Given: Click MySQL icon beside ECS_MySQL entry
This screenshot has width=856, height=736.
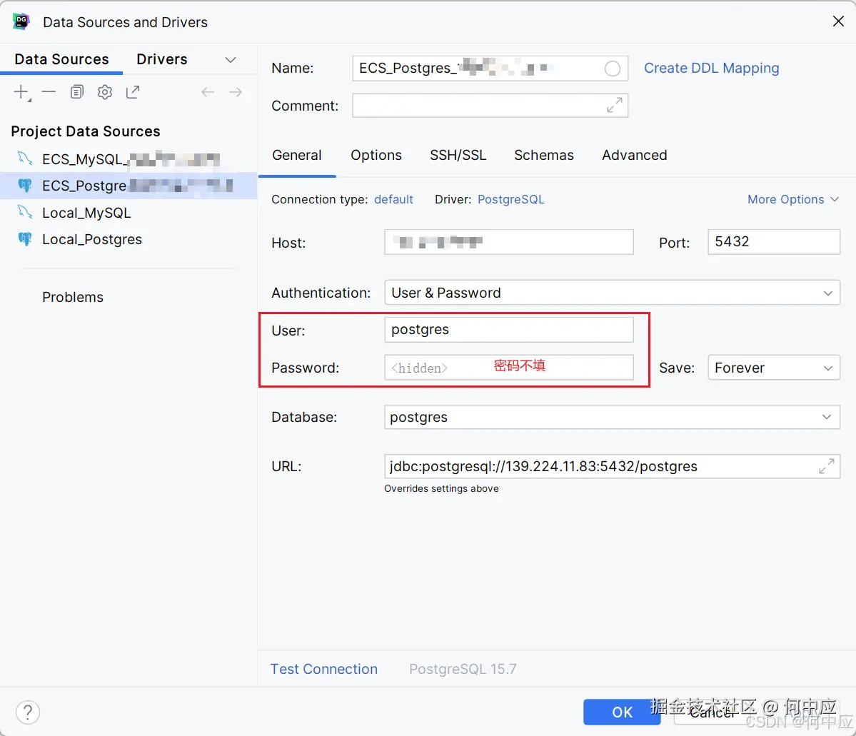Looking at the screenshot, I should click(x=24, y=159).
